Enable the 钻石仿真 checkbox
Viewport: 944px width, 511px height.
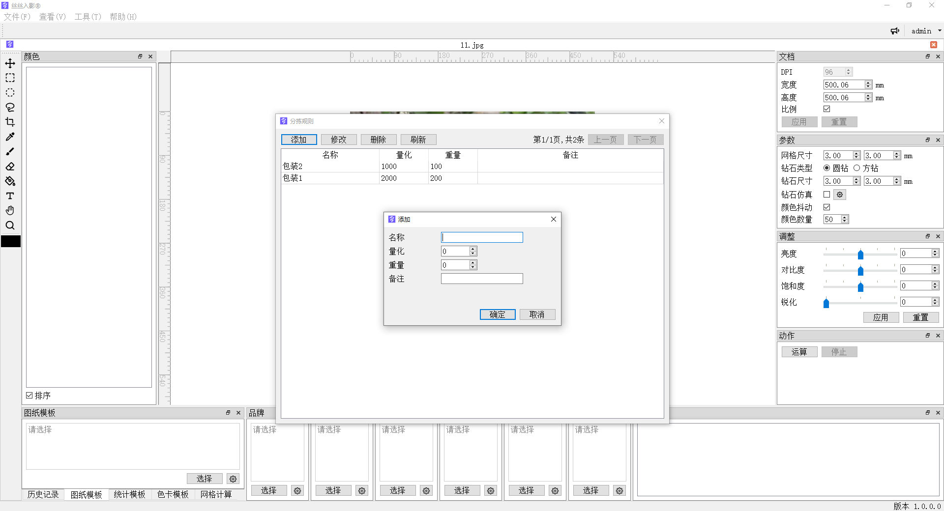[x=826, y=195]
